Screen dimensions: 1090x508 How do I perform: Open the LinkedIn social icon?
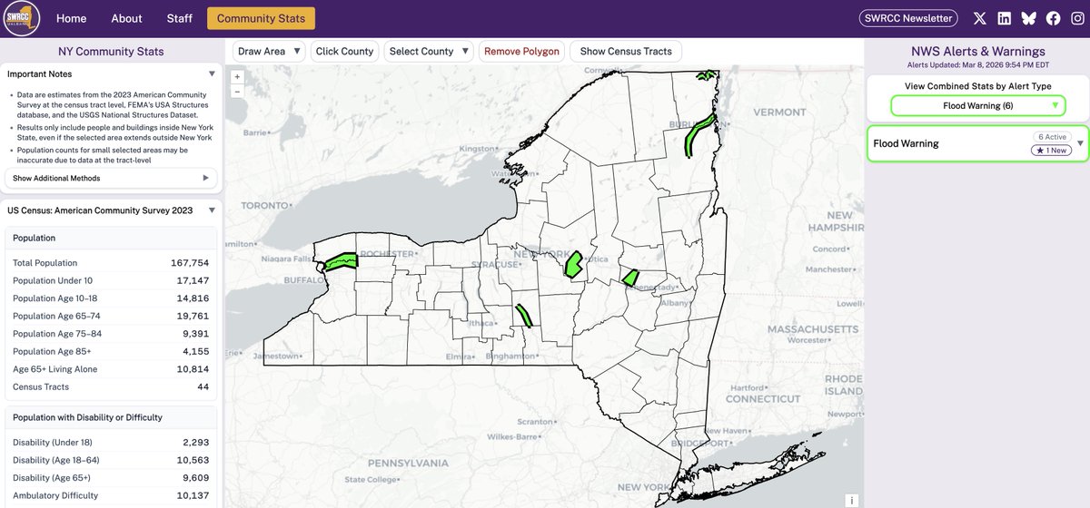[x=1004, y=18]
